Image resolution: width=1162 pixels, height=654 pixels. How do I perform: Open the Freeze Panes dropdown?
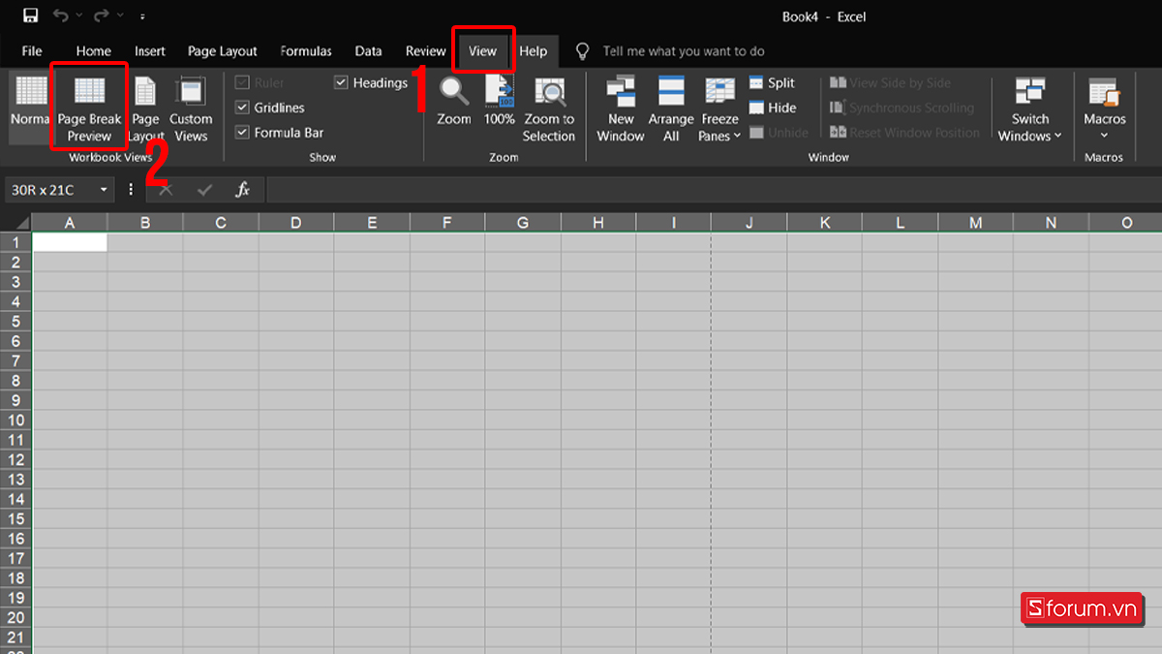[x=719, y=111]
